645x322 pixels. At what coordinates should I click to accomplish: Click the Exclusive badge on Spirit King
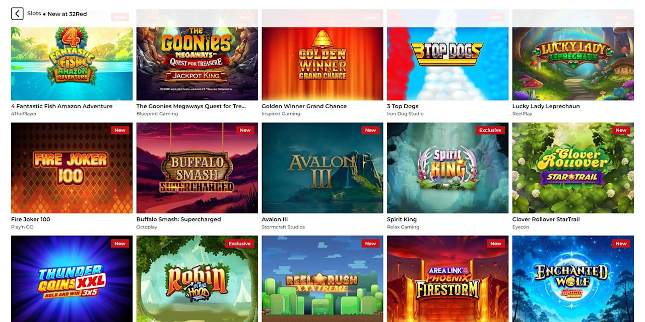490,130
